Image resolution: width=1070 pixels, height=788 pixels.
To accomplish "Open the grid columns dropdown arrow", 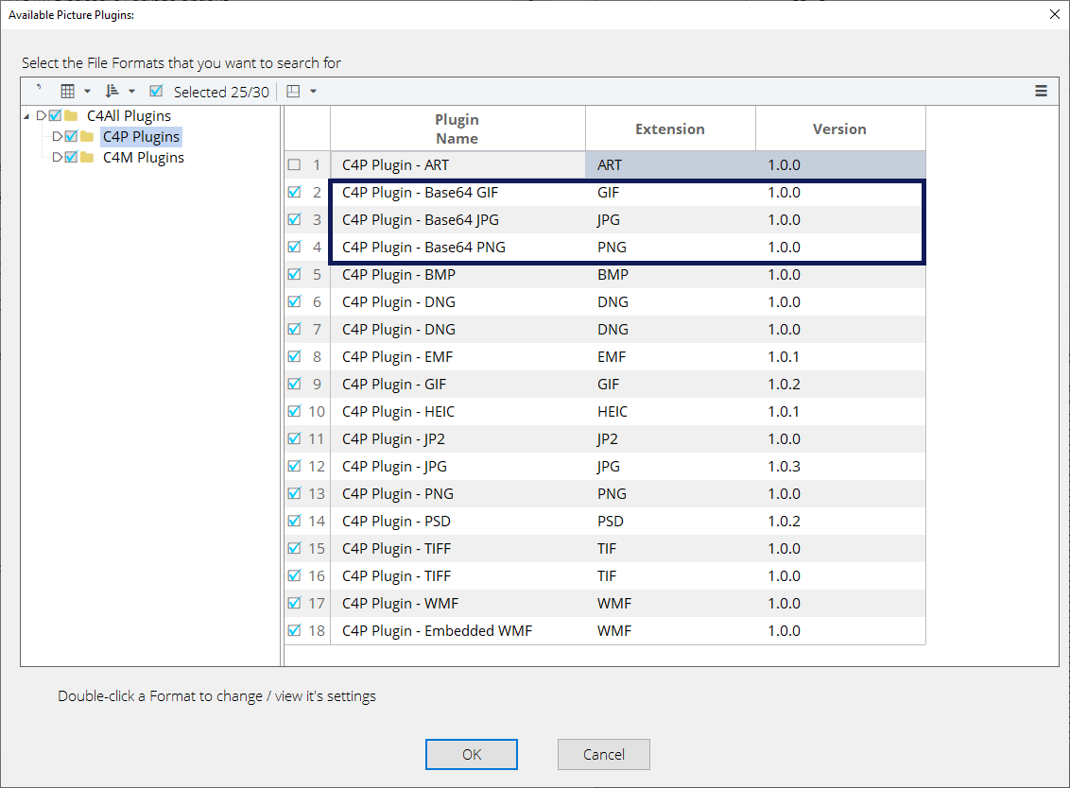I will pos(87,92).
